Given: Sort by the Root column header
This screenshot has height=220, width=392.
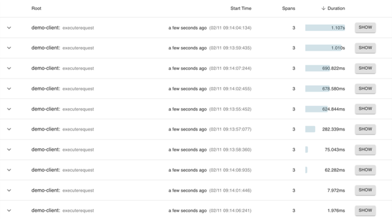Looking at the screenshot, I should click(x=36, y=8).
